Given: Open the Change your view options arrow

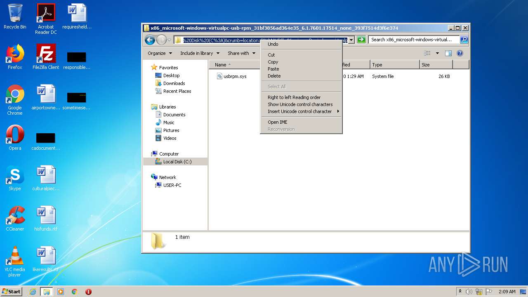Looking at the screenshot, I should tap(437, 53).
